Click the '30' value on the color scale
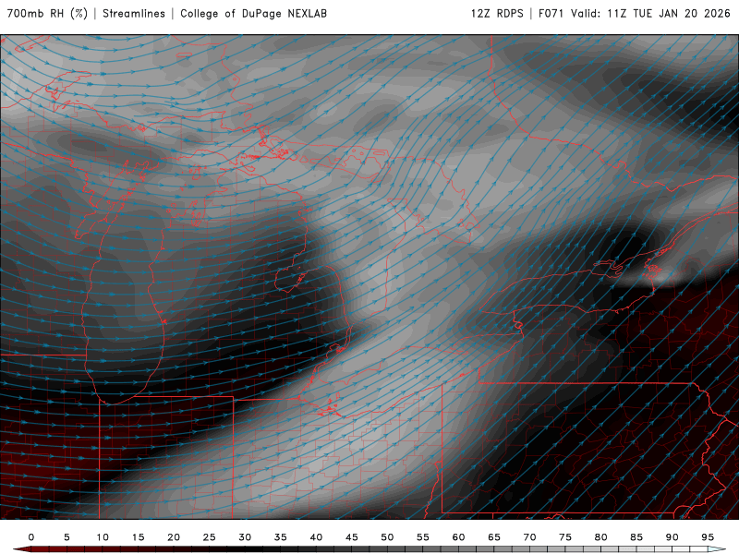This screenshot has height=554, width=739. point(245,537)
